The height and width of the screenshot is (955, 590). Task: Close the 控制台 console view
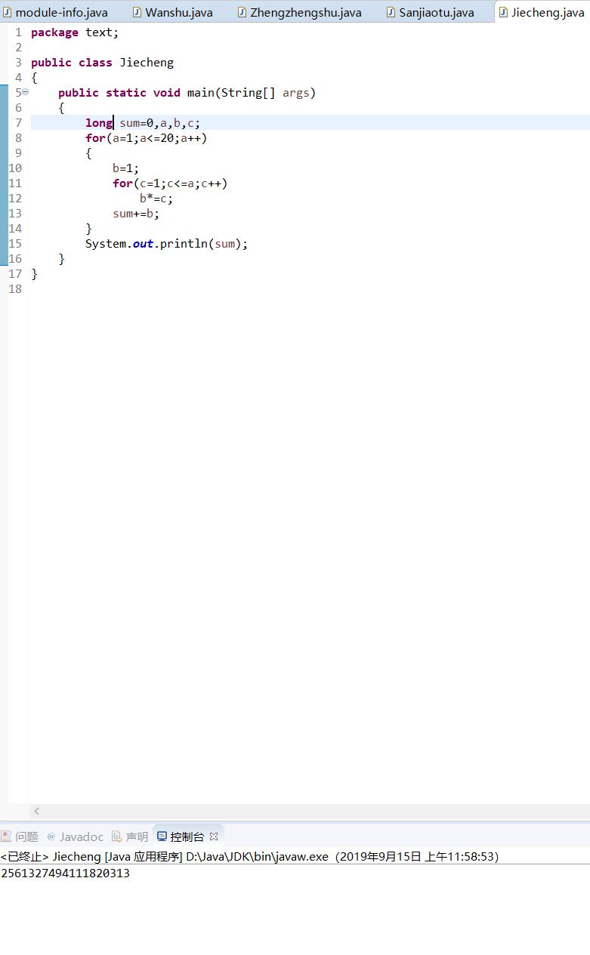214,836
